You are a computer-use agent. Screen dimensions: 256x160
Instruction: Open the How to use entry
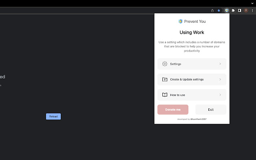(192, 95)
